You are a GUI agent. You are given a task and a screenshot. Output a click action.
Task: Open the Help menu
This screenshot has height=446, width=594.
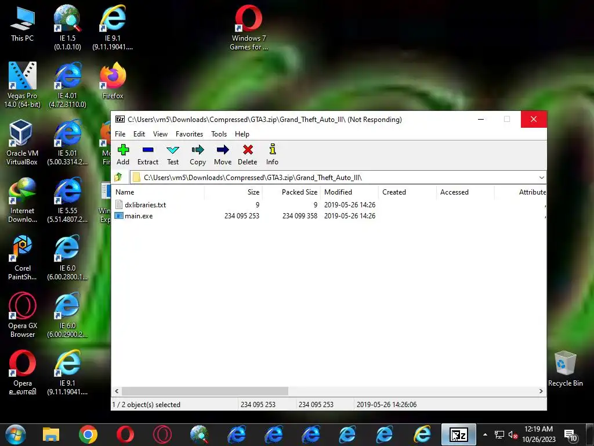point(242,134)
